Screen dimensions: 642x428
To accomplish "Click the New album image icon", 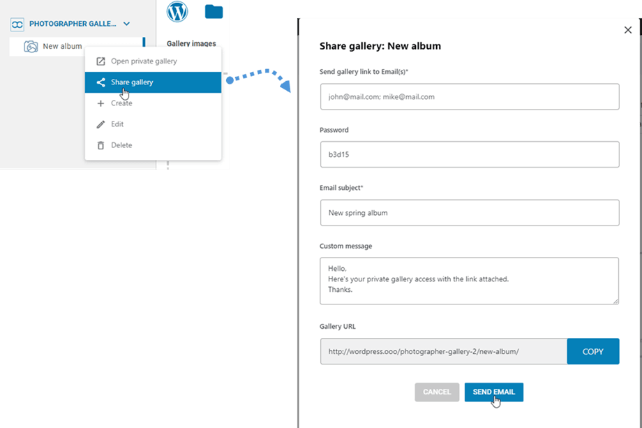I will [x=31, y=47].
